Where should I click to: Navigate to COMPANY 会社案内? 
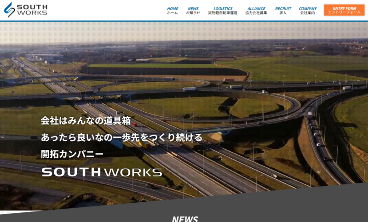(308, 11)
